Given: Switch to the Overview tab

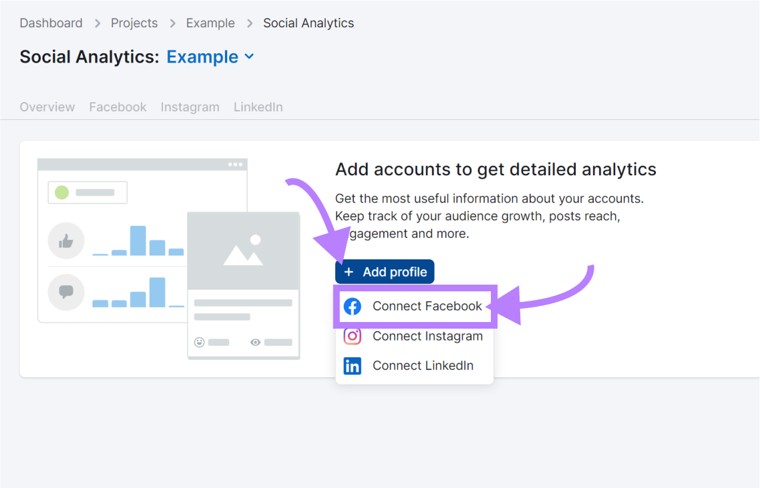Looking at the screenshot, I should tap(47, 107).
